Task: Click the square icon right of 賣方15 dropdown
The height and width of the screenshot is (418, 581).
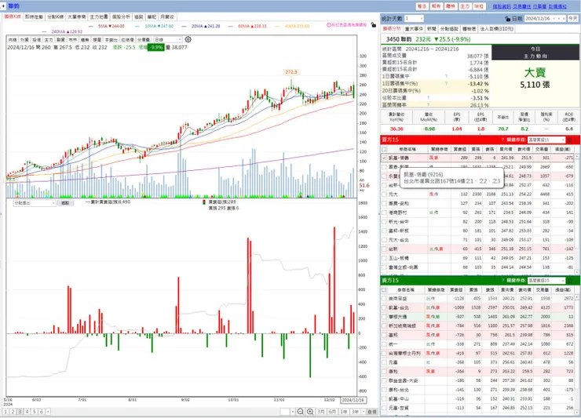Action: click(x=569, y=280)
